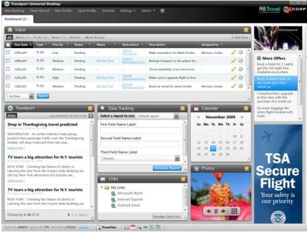Collapse the Calendar panel using yellow icon
The width and height of the screenshot is (307, 232).
246,109
